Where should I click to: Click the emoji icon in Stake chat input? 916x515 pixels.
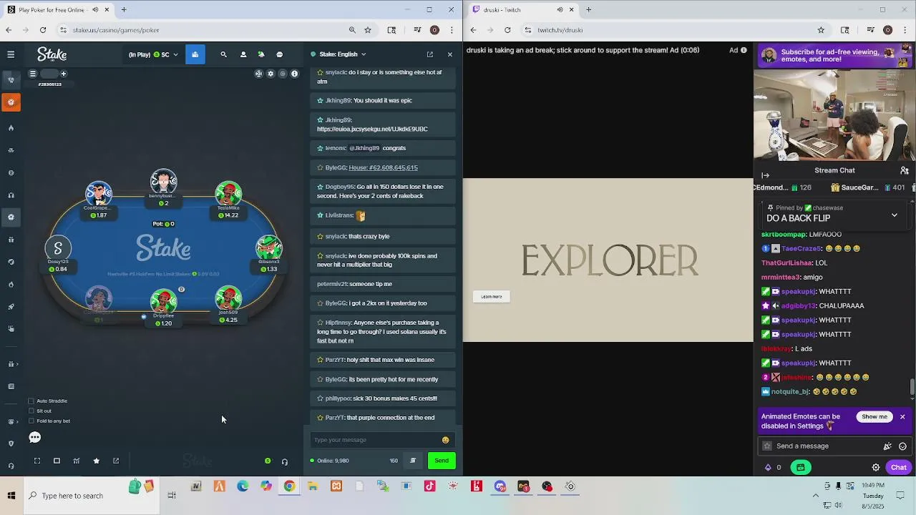click(x=445, y=440)
